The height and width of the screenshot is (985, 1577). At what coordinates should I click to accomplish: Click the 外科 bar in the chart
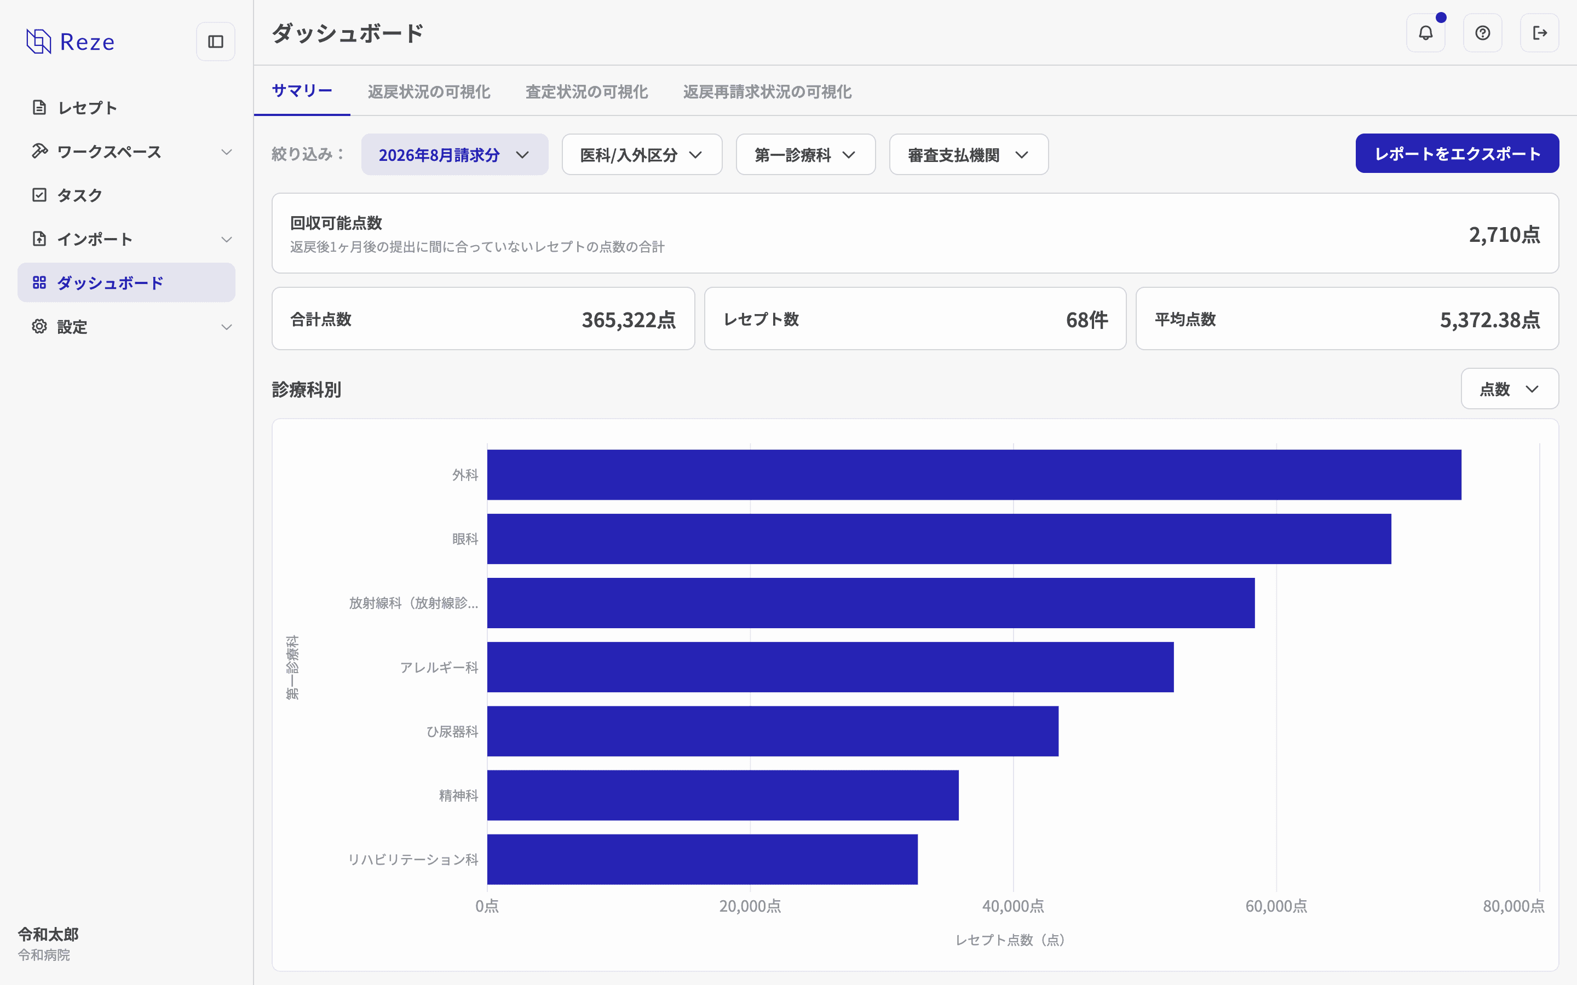974,474
